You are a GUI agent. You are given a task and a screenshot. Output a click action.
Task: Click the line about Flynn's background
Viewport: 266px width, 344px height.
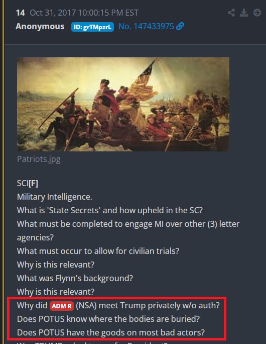click(75, 278)
